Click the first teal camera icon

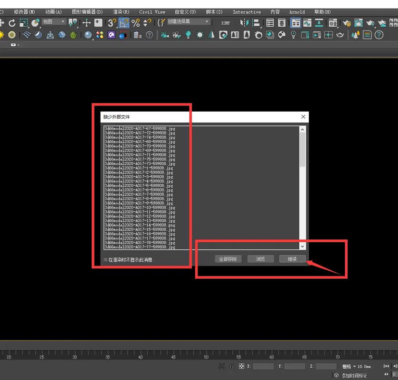165,35
